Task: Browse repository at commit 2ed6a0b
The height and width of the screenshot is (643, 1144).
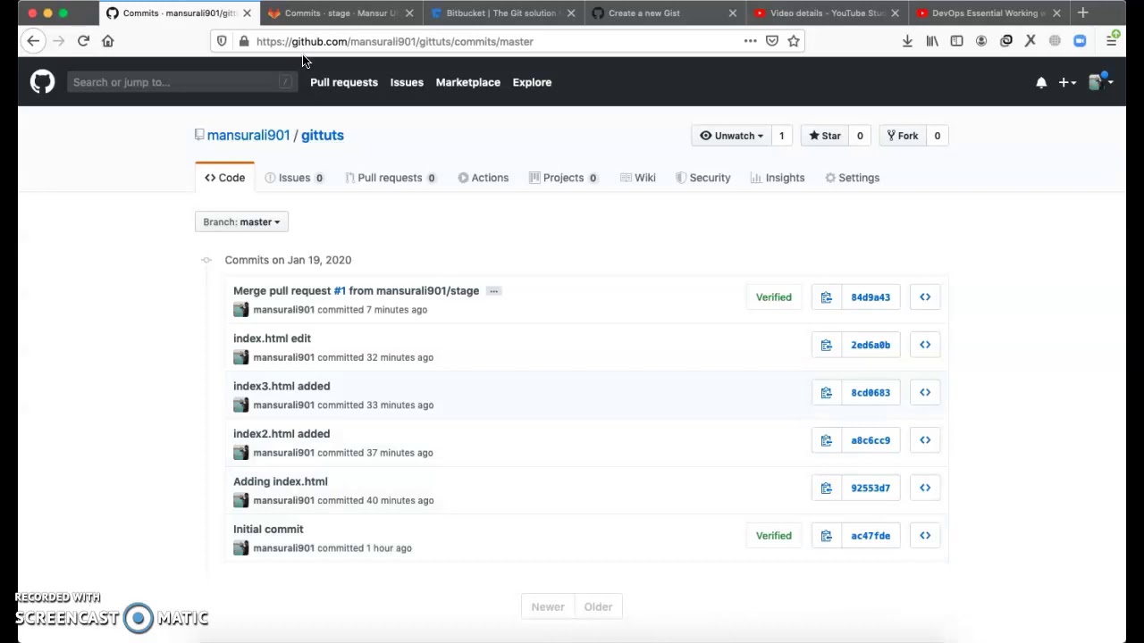Action: (x=925, y=345)
